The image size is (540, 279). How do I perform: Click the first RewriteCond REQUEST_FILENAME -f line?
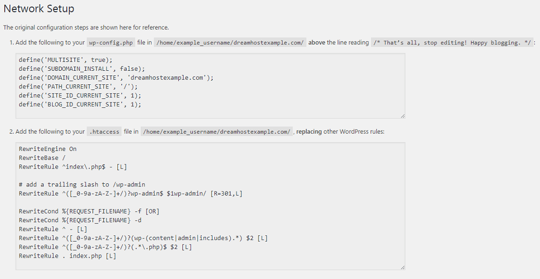89,211
